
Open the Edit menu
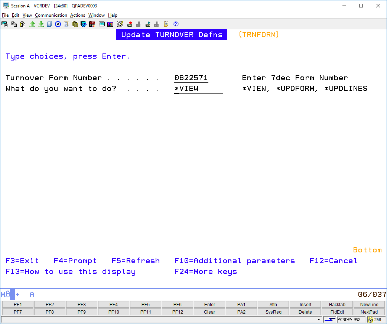(16, 15)
